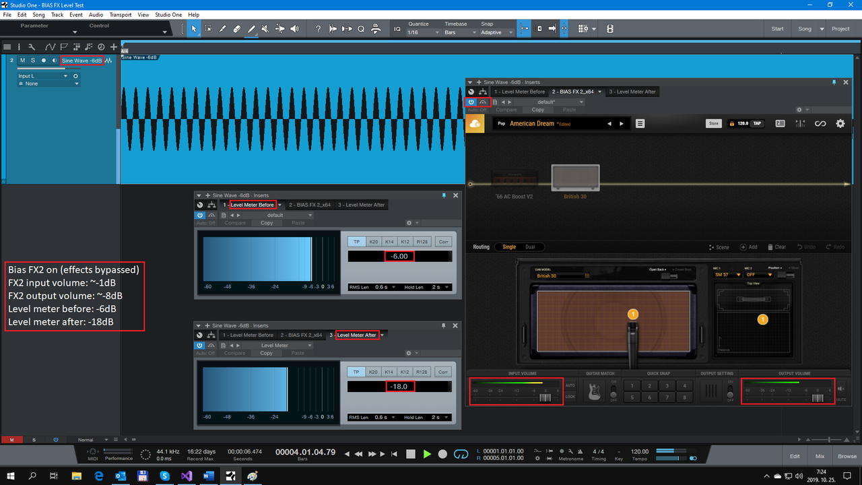The height and width of the screenshot is (485, 862).
Task: Open the Transport menu
Action: click(121, 14)
